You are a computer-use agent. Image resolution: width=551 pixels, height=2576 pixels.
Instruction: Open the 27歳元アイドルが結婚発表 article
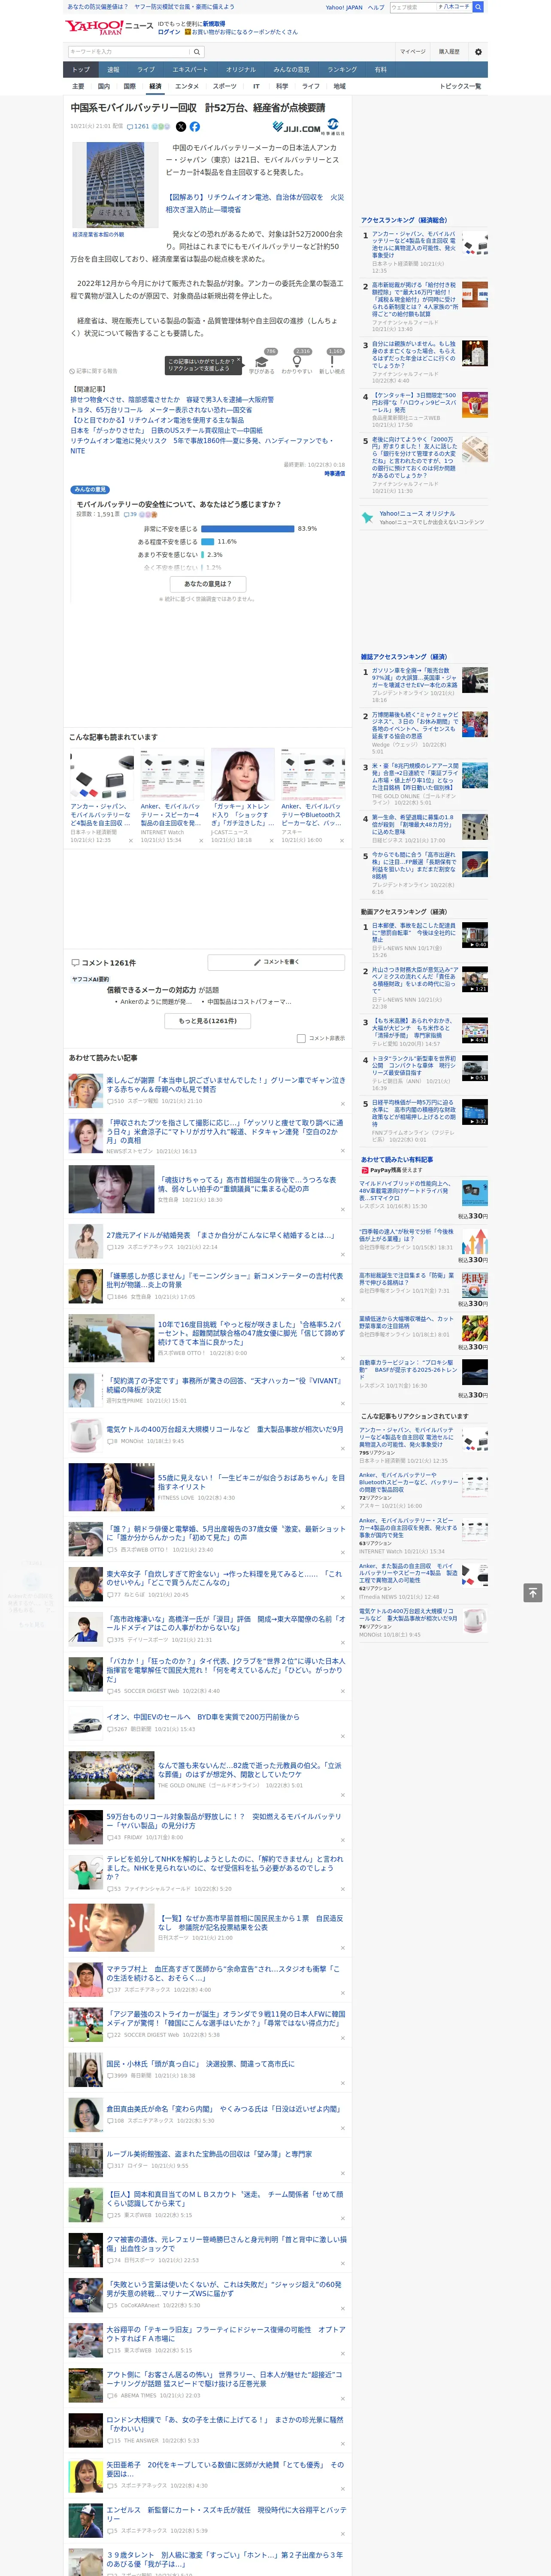click(x=220, y=1235)
